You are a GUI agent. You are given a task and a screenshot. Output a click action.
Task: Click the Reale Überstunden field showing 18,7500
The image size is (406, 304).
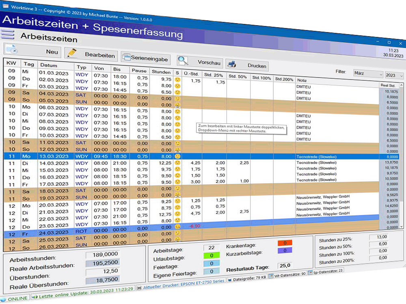tap(103, 280)
